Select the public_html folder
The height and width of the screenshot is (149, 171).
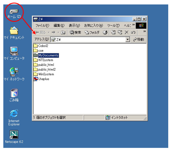(x=44, y=65)
